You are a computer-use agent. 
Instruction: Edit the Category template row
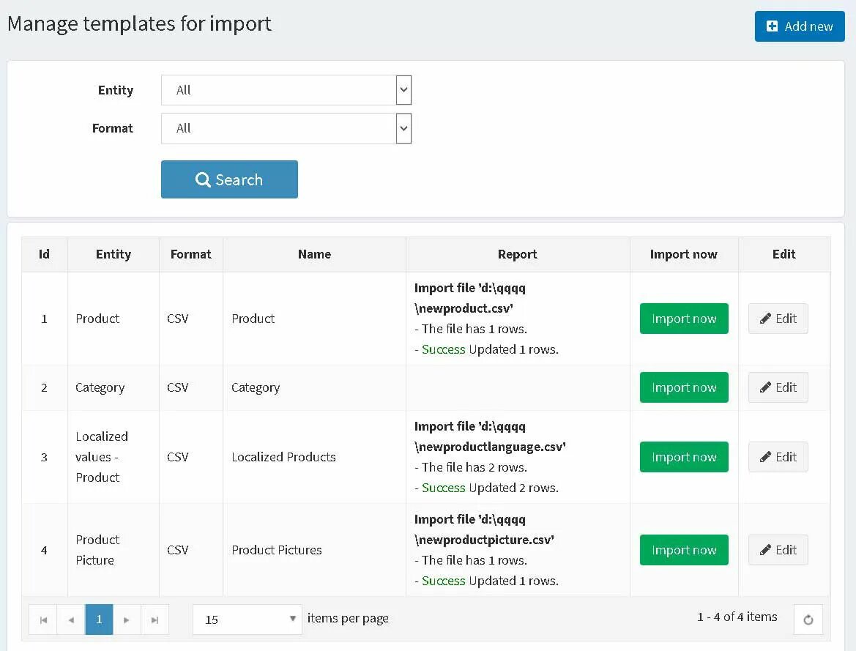778,387
